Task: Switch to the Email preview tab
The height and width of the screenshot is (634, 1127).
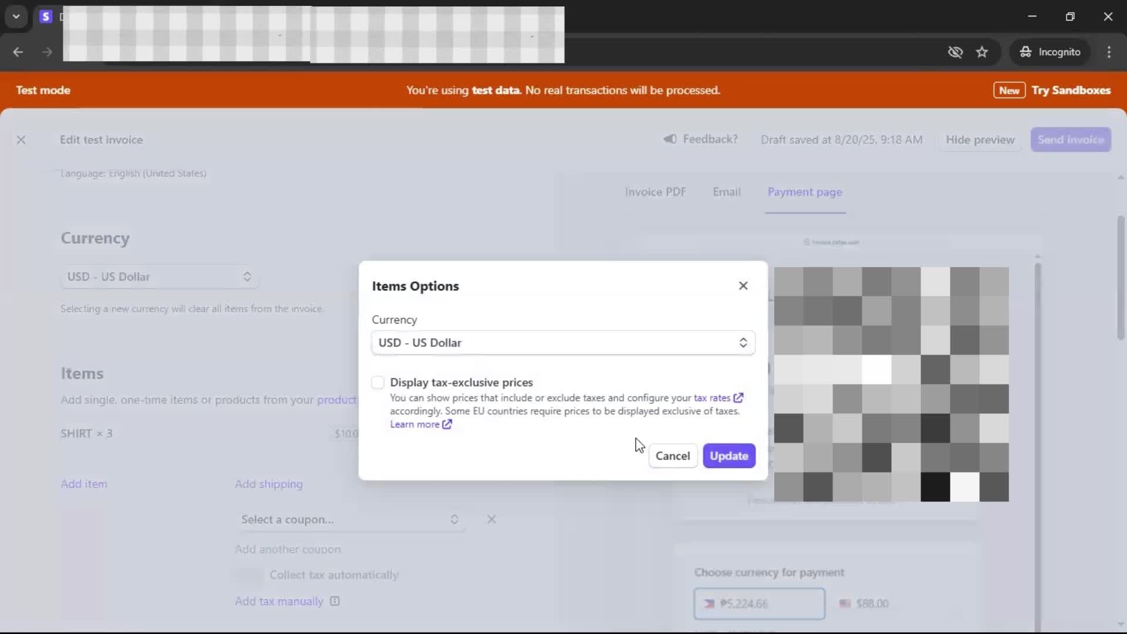Action: click(x=726, y=192)
